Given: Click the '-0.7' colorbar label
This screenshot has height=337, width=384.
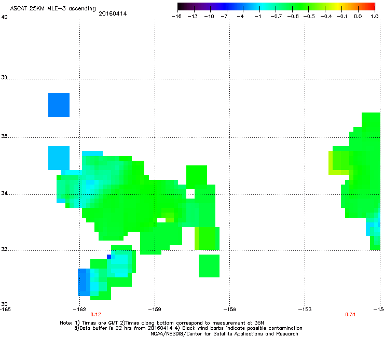Looking at the screenshot, I should 276,17.
